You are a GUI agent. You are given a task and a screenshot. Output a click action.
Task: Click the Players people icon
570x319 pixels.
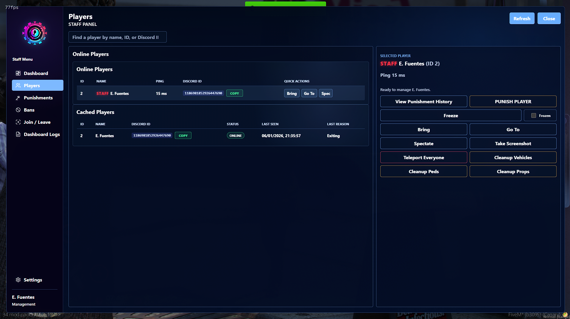pos(18,85)
